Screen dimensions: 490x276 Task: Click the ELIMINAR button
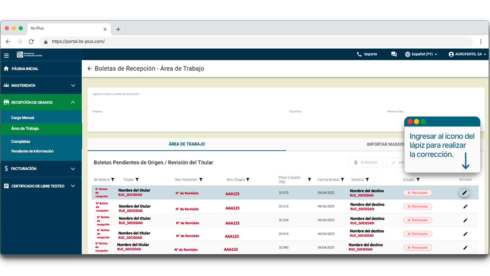coord(365,163)
